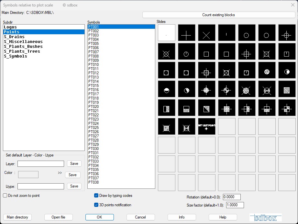Choose the open square with crosshair slide

point(247,51)
